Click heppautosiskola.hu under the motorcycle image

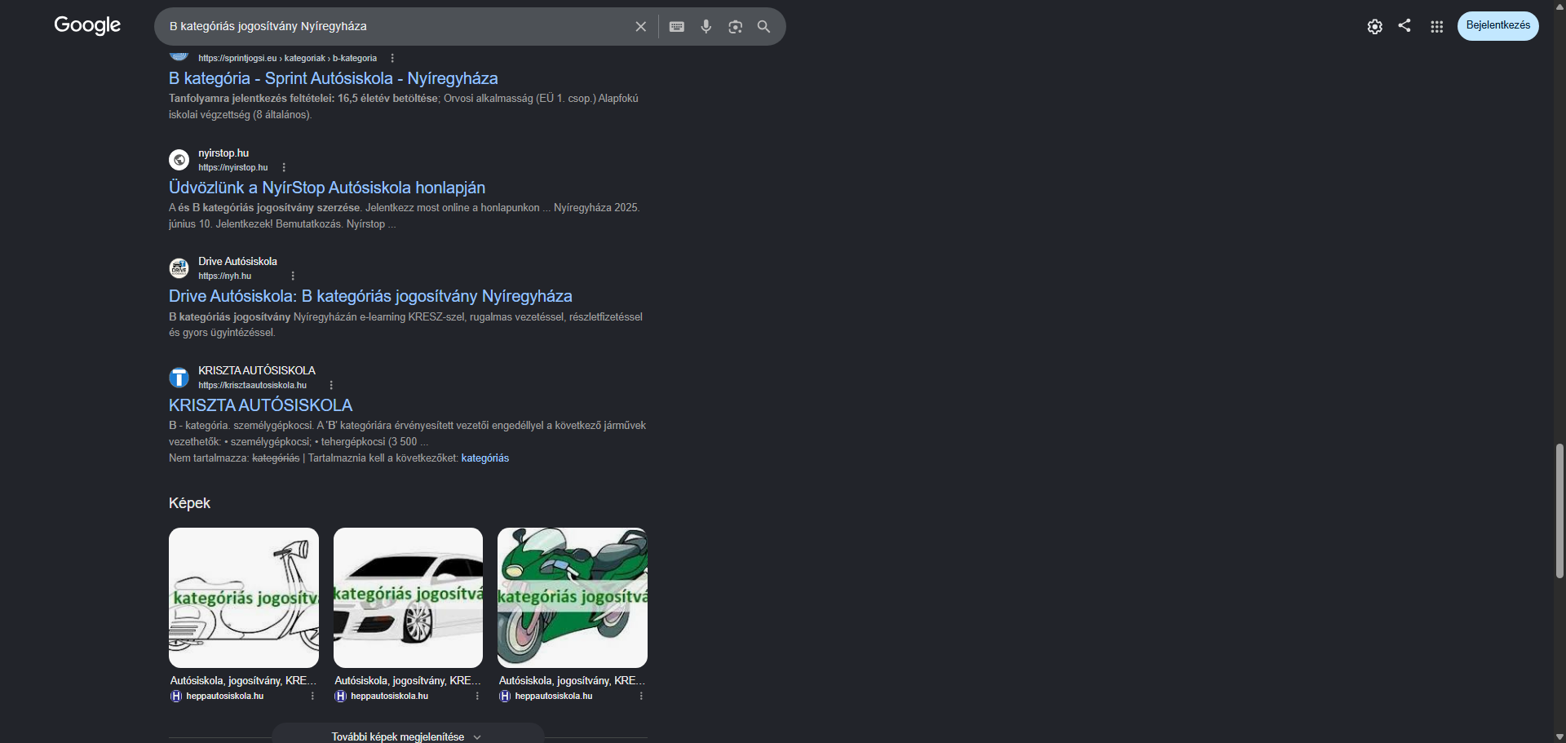[x=554, y=697]
